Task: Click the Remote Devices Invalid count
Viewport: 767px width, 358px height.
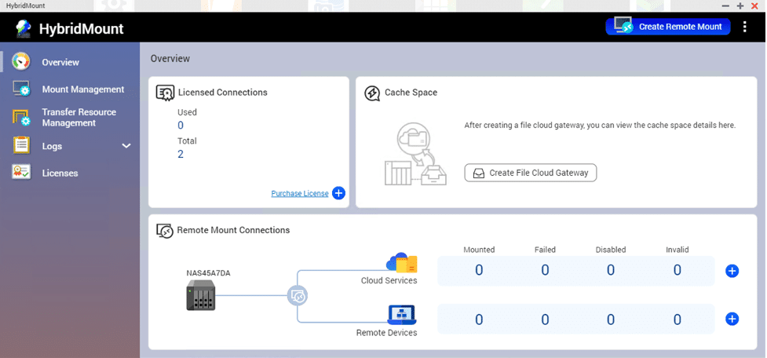Action: [x=677, y=320]
